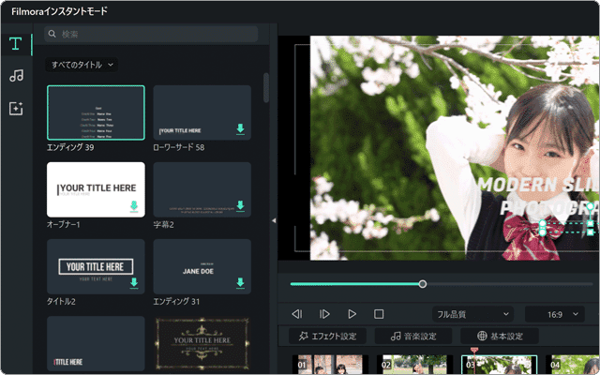Open the Titles tab in sidebar
Image resolution: width=600 pixels, height=375 pixels.
point(16,44)
